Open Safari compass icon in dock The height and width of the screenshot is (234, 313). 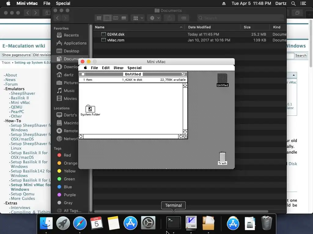click(80, 223)
